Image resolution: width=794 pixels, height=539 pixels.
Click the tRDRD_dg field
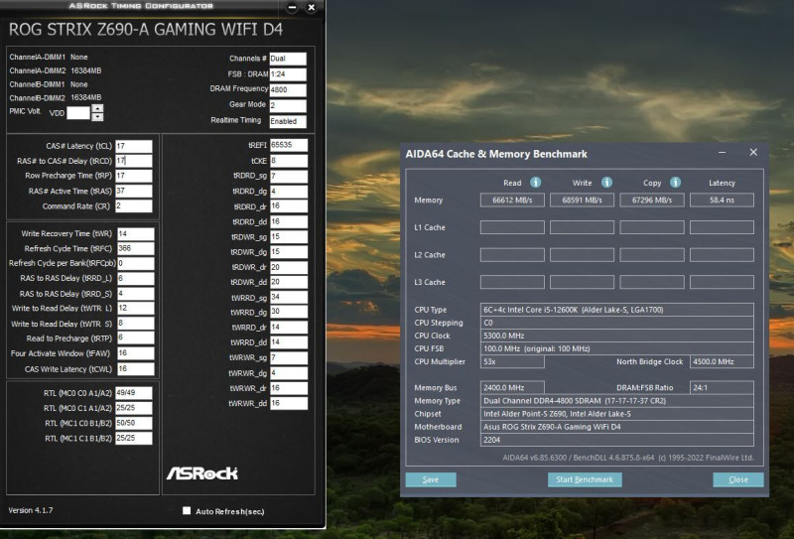point(289,192)
